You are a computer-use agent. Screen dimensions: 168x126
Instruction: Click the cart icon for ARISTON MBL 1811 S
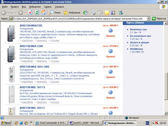click(111, 92)
